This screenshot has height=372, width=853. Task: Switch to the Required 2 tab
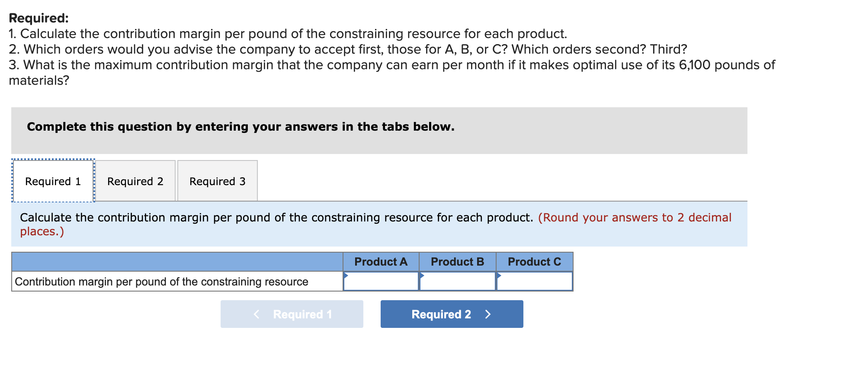[135, 181]
